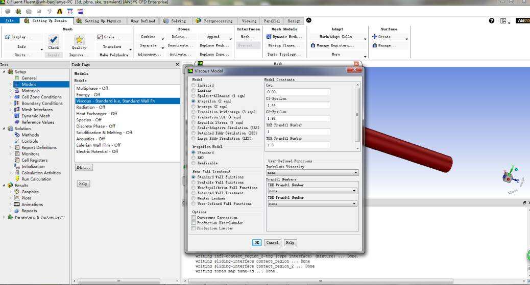Select the k-omega (2 eqn) model
Viewport: 530px width, 285px height.
click(x=194, y=107)
